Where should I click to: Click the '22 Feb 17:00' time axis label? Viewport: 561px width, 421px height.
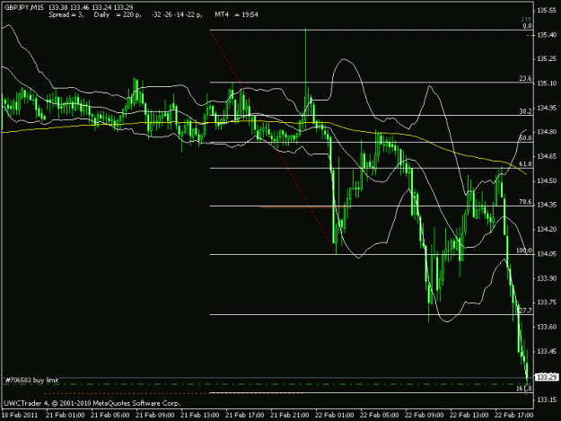click(x=514, y=416)
